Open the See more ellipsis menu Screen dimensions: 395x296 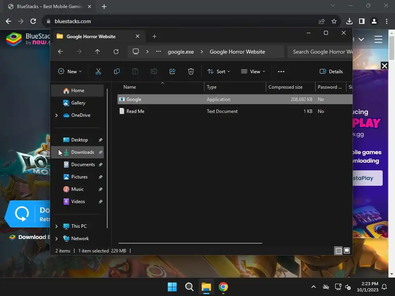coord(281,71)
